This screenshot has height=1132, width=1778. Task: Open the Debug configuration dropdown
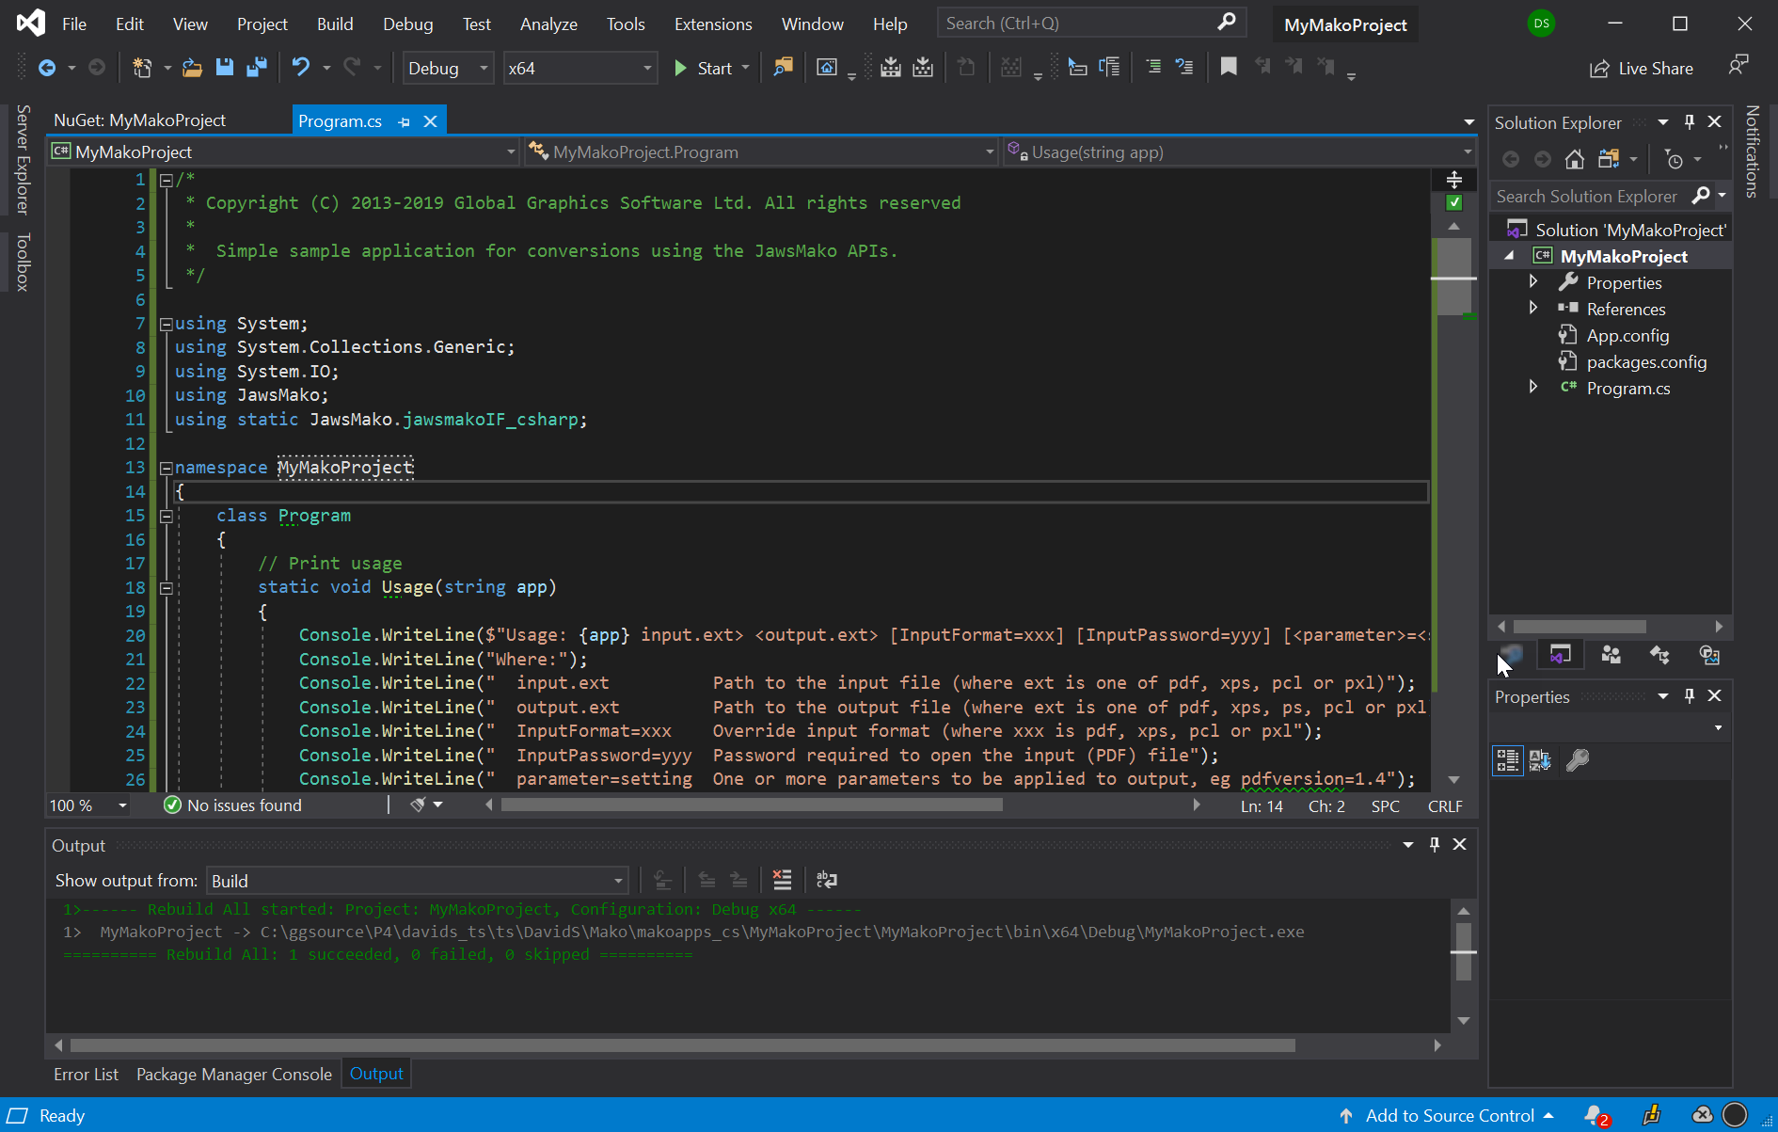(x=448, y=69)
